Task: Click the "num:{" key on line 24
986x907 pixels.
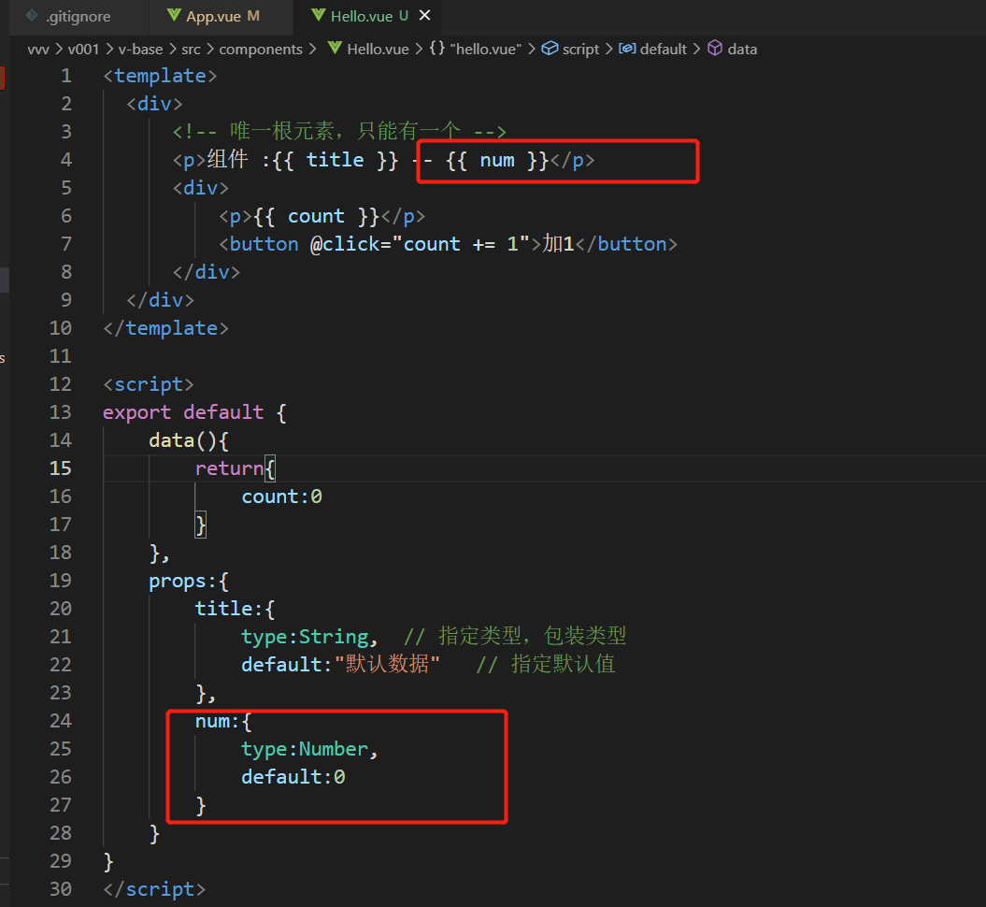Action: [223, 722]
